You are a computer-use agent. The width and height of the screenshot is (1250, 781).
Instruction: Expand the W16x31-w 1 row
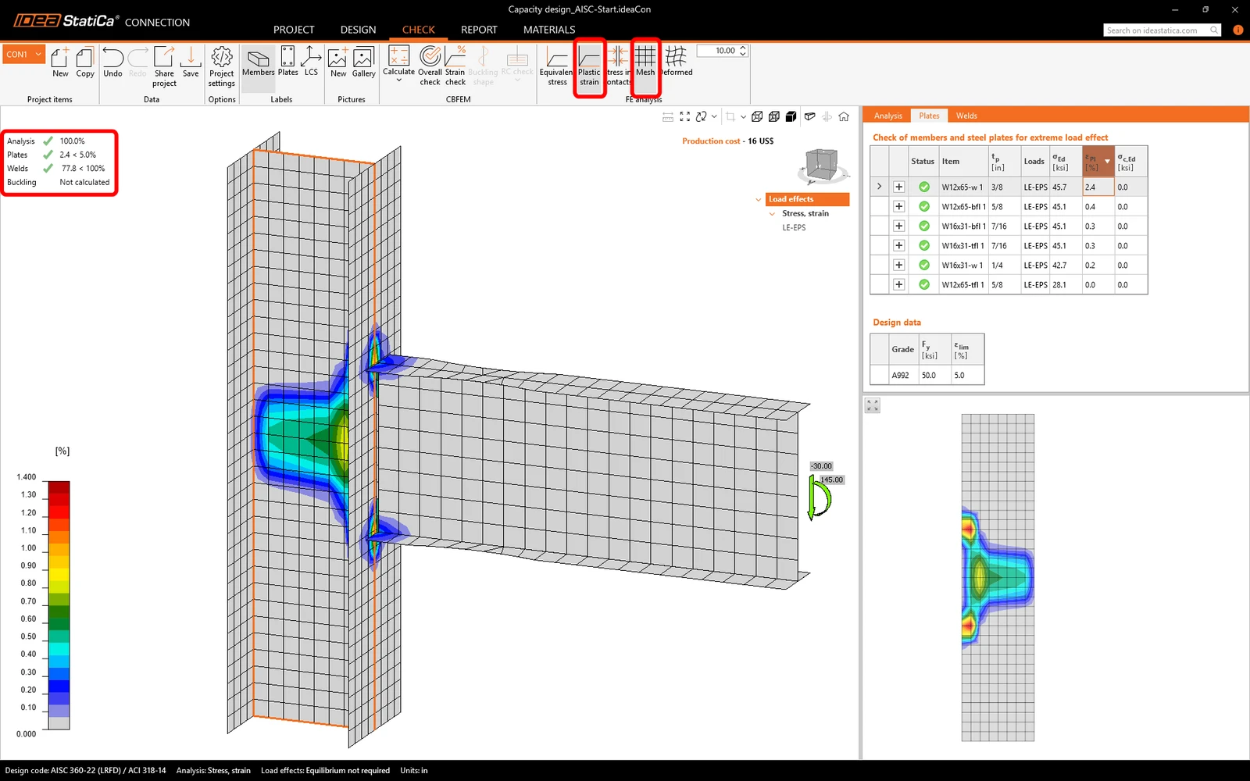(898, 265)
